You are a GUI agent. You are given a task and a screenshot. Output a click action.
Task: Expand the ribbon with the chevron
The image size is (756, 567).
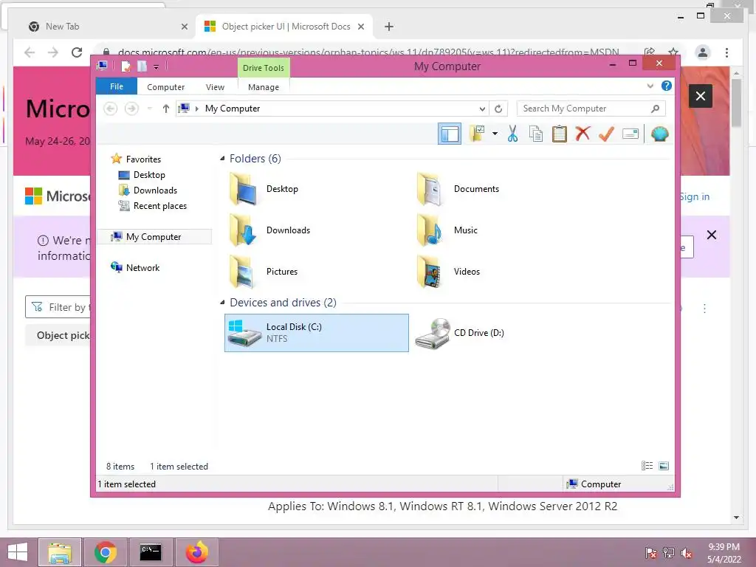click(x=650, y=86)
